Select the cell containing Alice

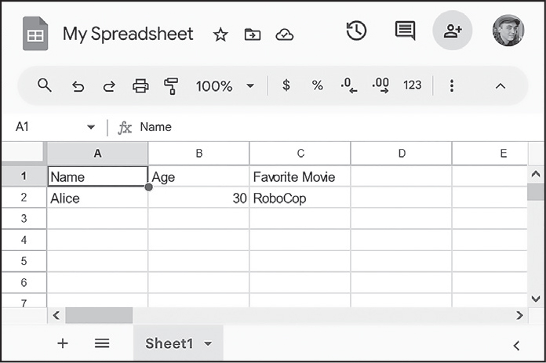[97, 198]
